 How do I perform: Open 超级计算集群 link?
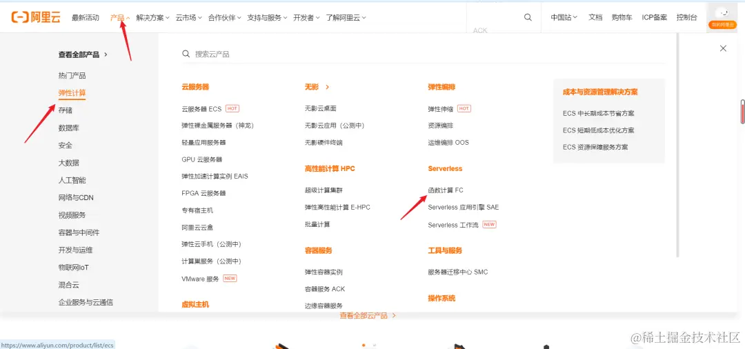click(324, 190)
